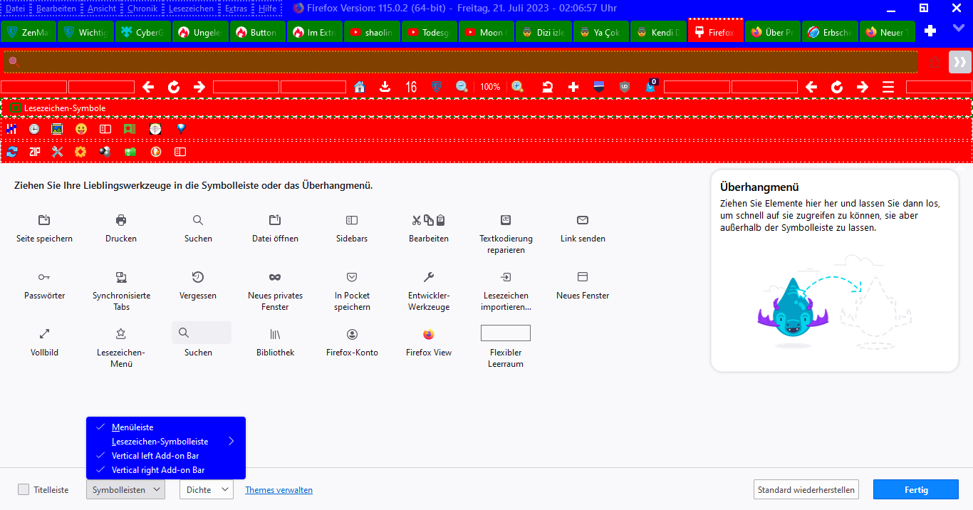This screenshot has width=973, height=510.
Task: Switch to the 'shaolin' YouTube tab
Action: (x=373, y=32)
